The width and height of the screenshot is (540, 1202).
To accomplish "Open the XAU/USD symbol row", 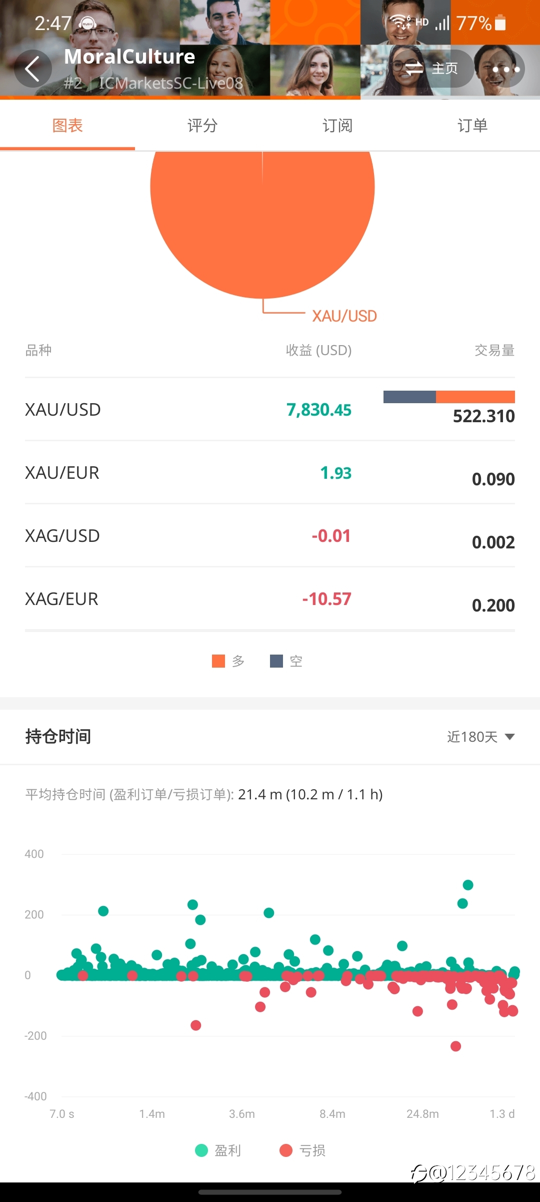I will click(x=270, y=409).
